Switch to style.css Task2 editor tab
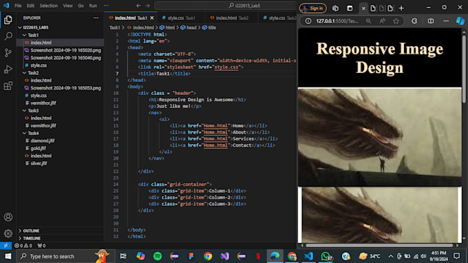 coord(278,18)
